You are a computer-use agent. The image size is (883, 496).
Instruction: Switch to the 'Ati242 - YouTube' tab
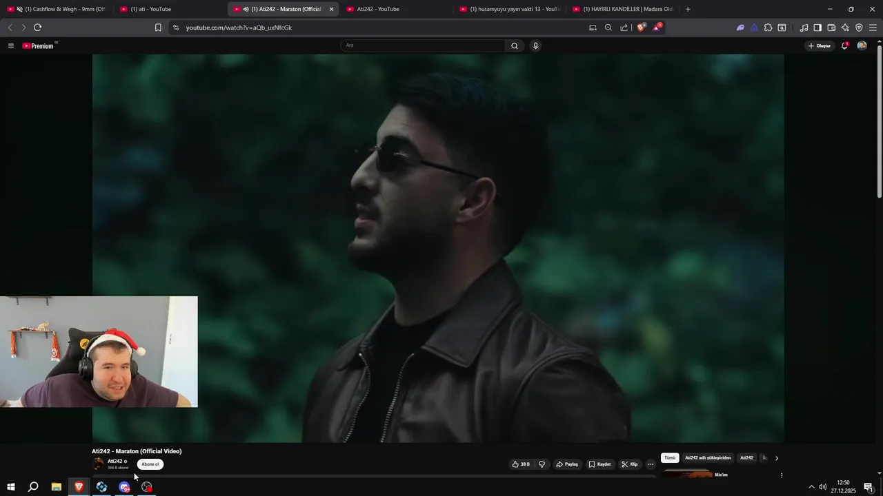tap(395, 9)
